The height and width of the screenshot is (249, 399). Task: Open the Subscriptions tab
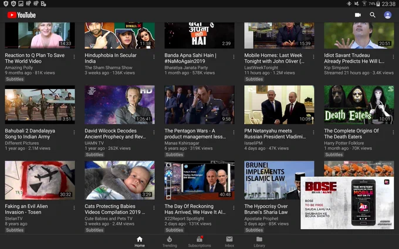click(x=199, y=241)
